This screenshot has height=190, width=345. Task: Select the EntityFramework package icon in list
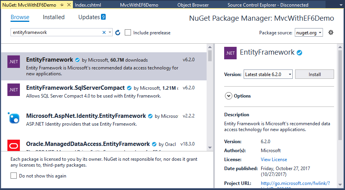14,62
